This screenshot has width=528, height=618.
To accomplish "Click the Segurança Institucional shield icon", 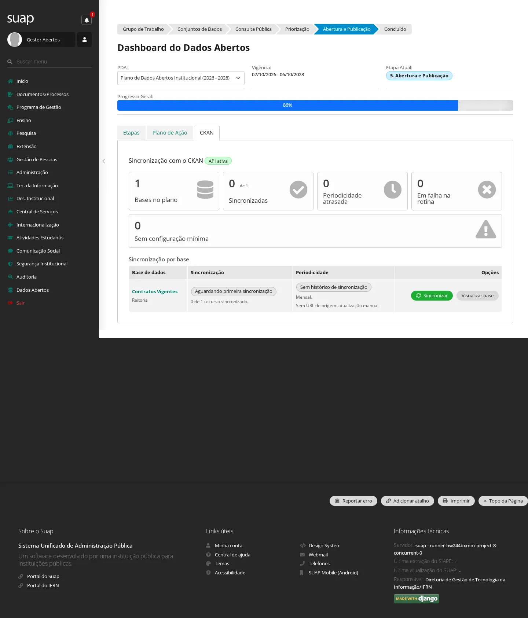I will [x=10, y=264].
